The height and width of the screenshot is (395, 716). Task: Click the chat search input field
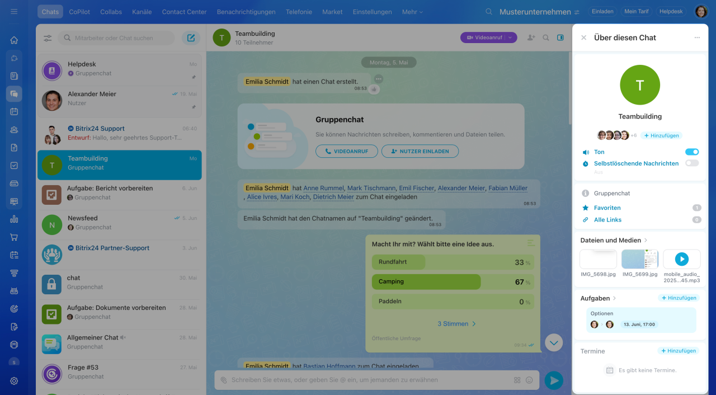point(116,38)
